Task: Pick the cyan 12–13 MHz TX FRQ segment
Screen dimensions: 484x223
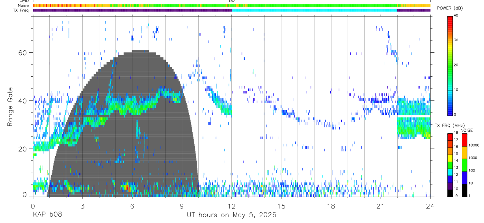Action: tap(450, 172)
